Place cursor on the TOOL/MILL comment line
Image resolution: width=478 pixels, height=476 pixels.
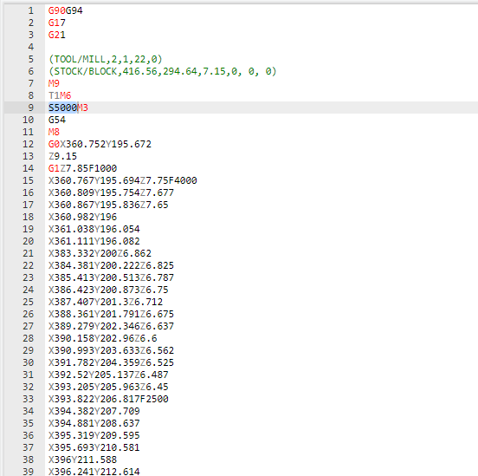(105, 59)
